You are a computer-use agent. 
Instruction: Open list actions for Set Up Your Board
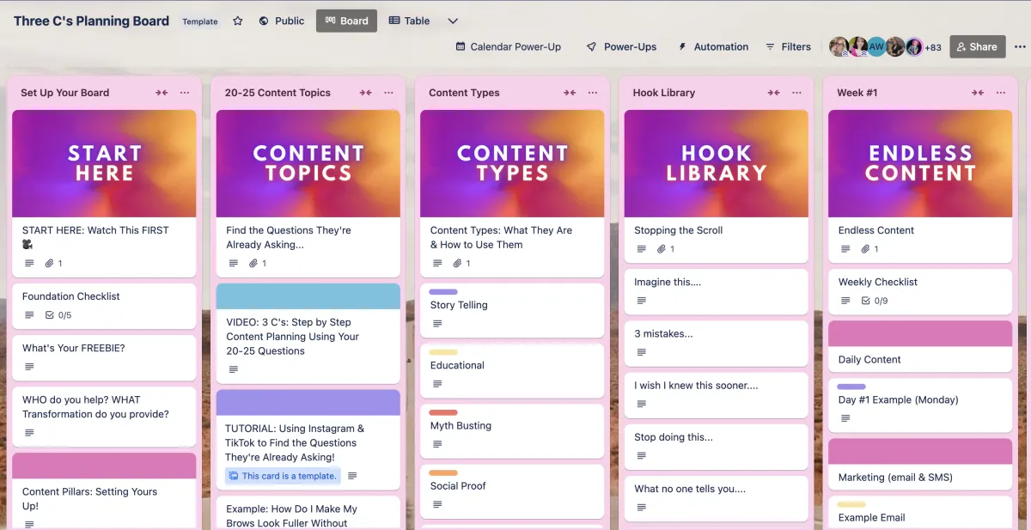click(185, 93)
